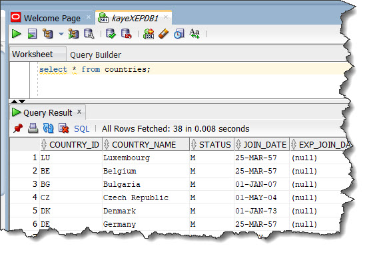Open the Unshared SQL Worksheet icon
This screenshot has width=371, height=256.
149,34
